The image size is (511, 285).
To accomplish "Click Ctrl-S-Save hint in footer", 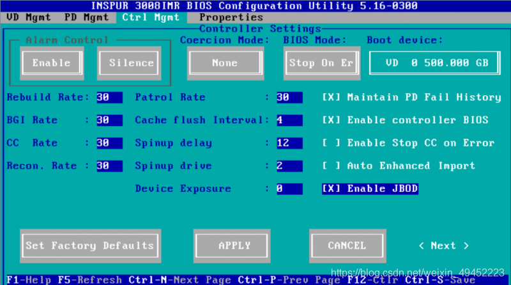I will tap(440, 280).
